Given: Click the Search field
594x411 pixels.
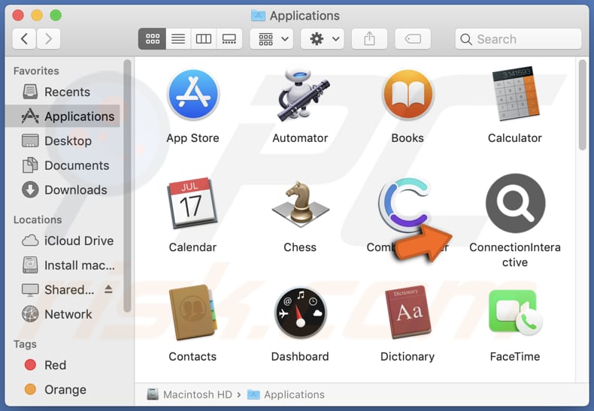Looking at the screenshot, I should pos(518,38).
